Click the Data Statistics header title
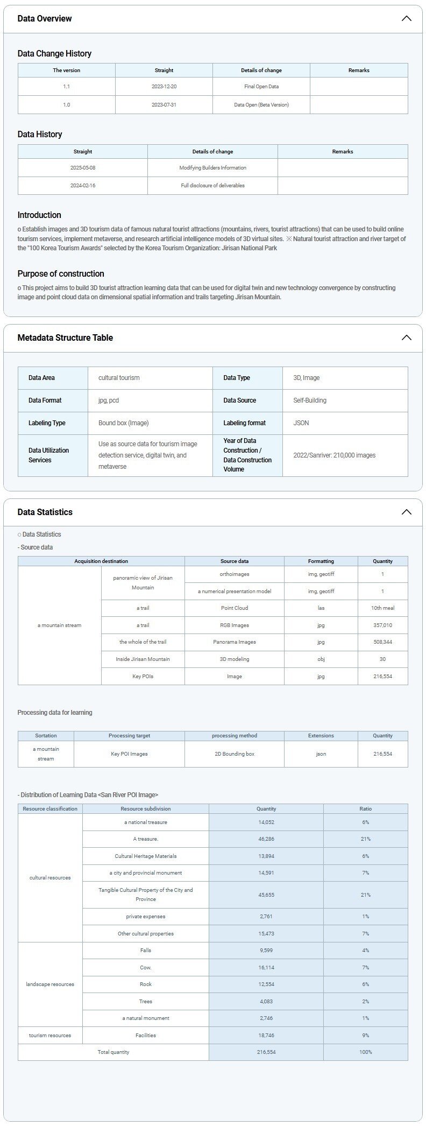This screenshot has height=1126, width=426. point(45,512)
